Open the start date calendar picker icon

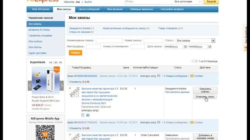pyautogui.click(x=185, y=47)
